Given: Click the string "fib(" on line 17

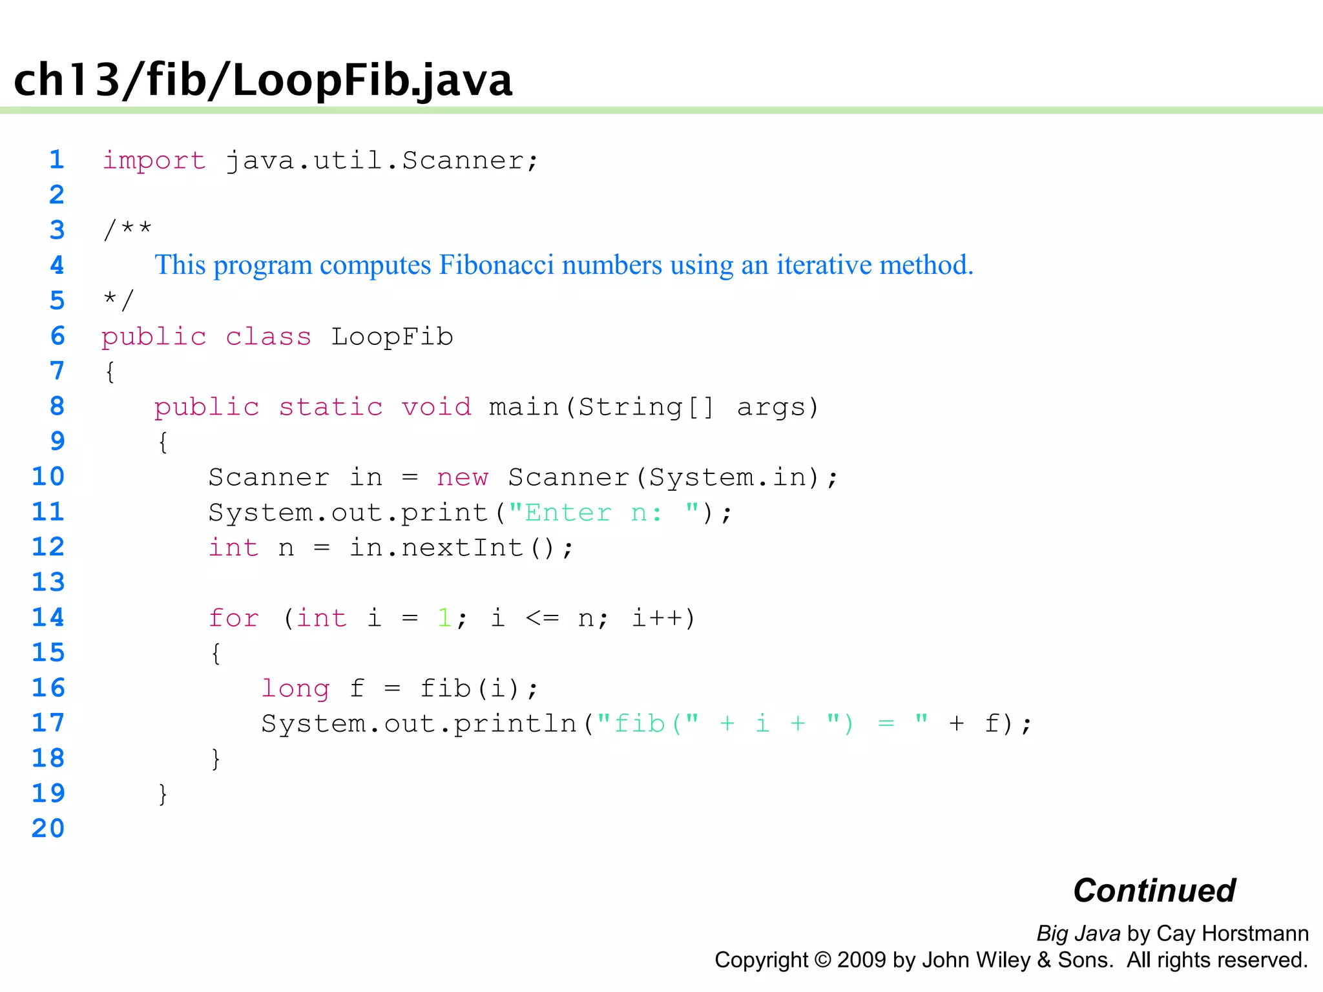Looking at the screenshot, I should click(x=648, y=723).
